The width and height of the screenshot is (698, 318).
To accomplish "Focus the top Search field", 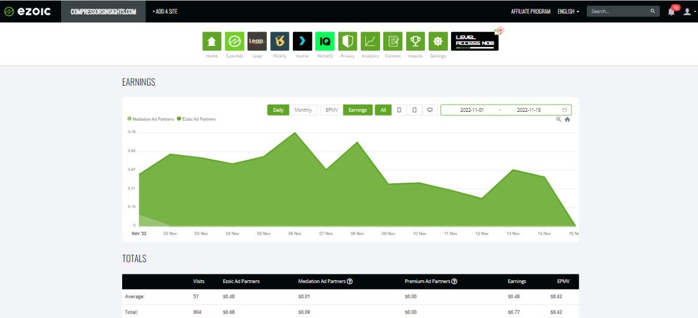I will pos(623,11).
